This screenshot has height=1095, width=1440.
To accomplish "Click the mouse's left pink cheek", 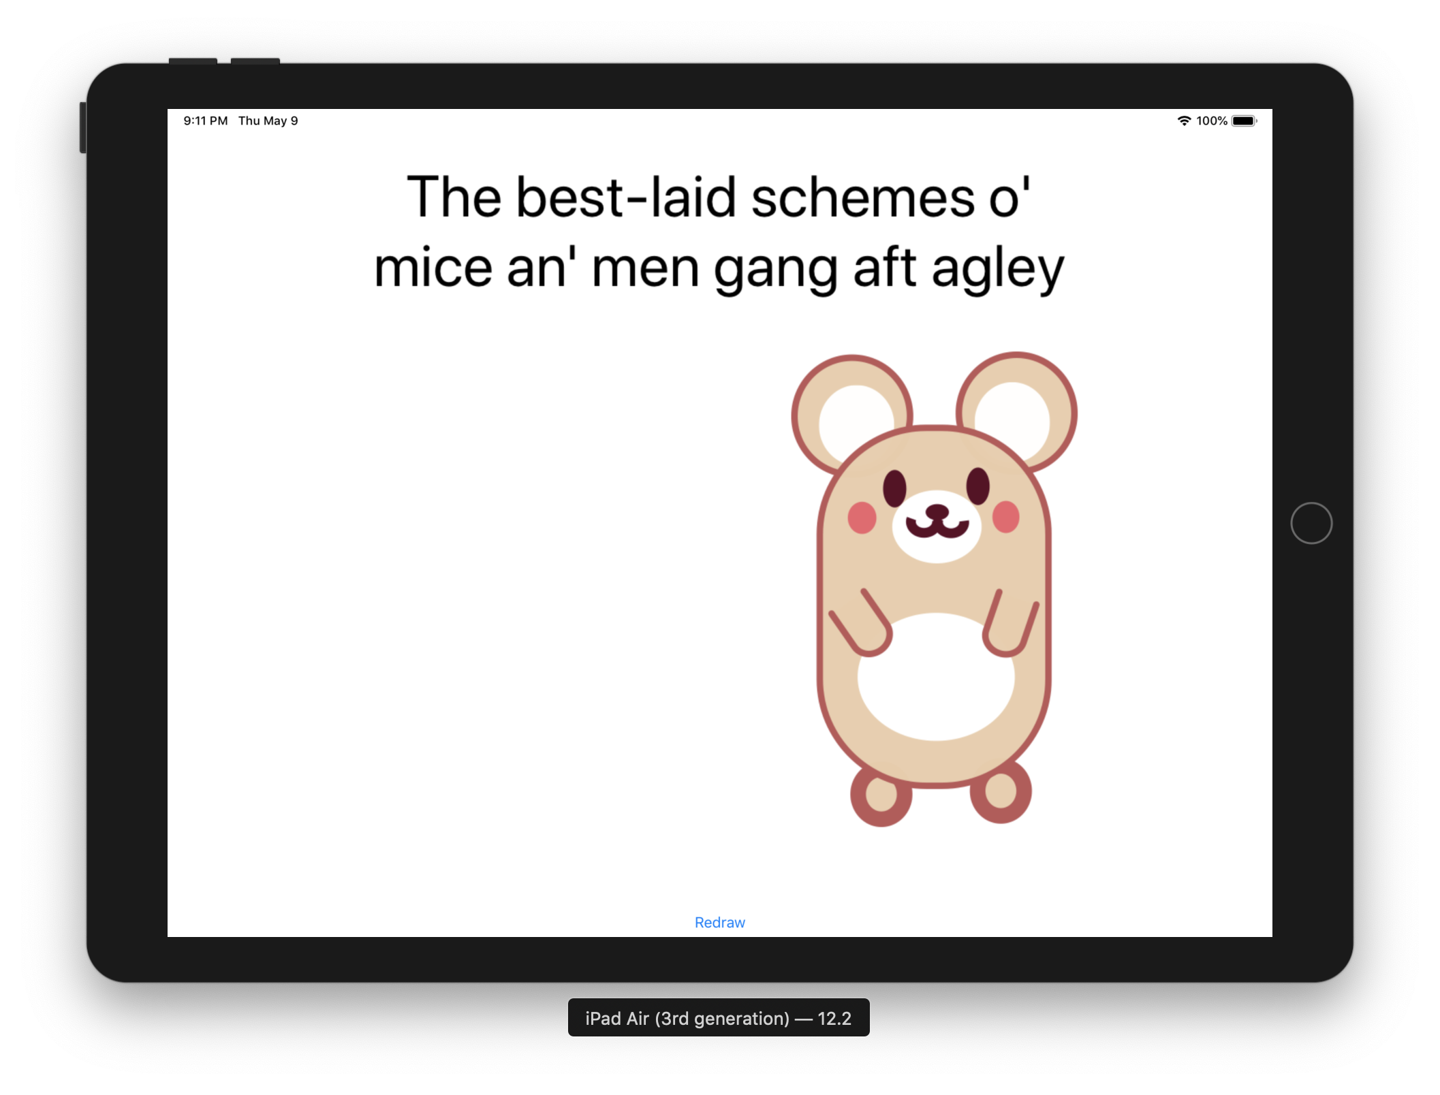I will [x=862, y=518].
